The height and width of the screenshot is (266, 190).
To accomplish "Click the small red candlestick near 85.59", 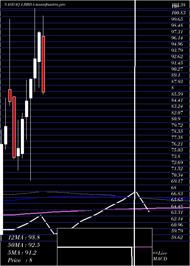I will tap(10, 95).
